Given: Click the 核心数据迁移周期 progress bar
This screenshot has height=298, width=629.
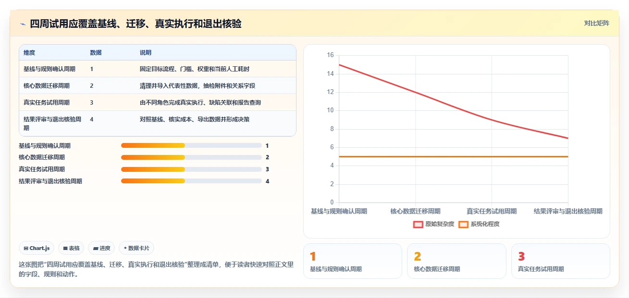Looking at the screenshot, I should point(191,157).
